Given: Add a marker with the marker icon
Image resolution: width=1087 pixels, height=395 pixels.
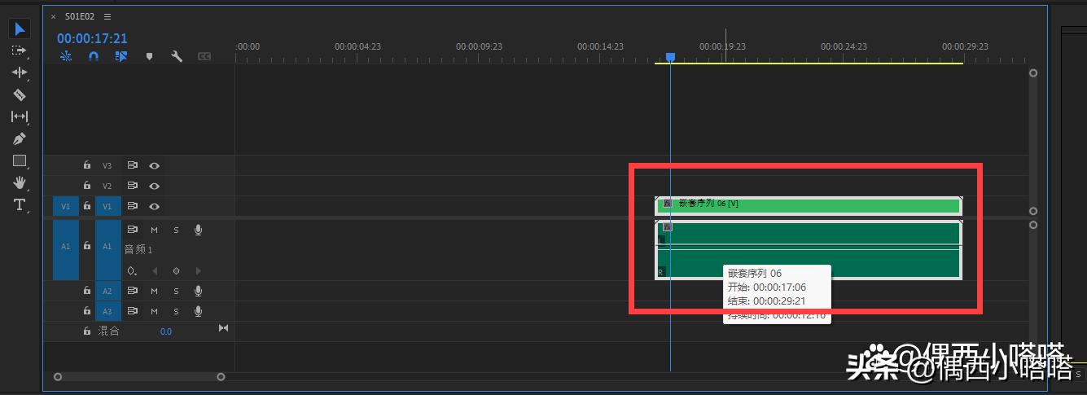Looking at the screenshot, I should 149,56.
